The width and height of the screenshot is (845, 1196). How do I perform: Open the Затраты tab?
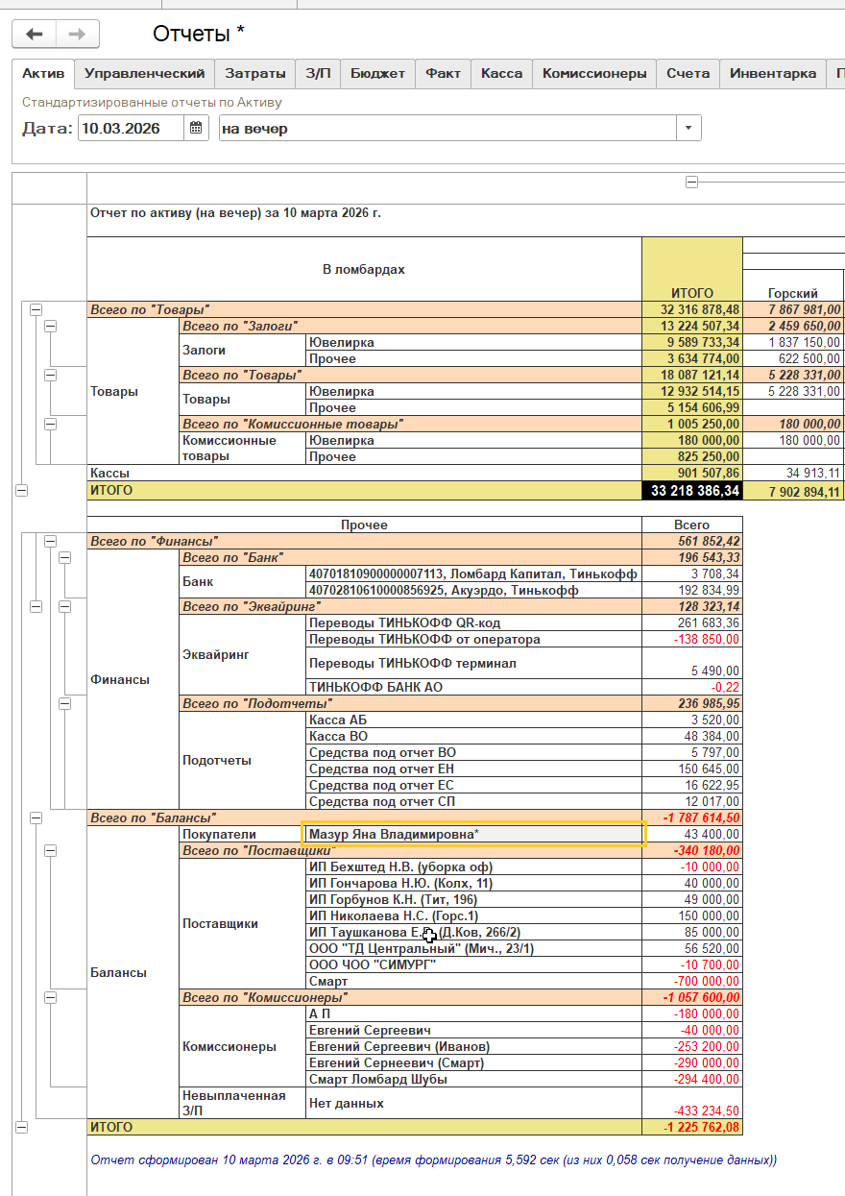point(254,73)
